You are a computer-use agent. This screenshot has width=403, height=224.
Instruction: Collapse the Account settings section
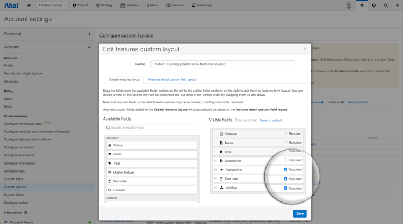tap(47, 47)
